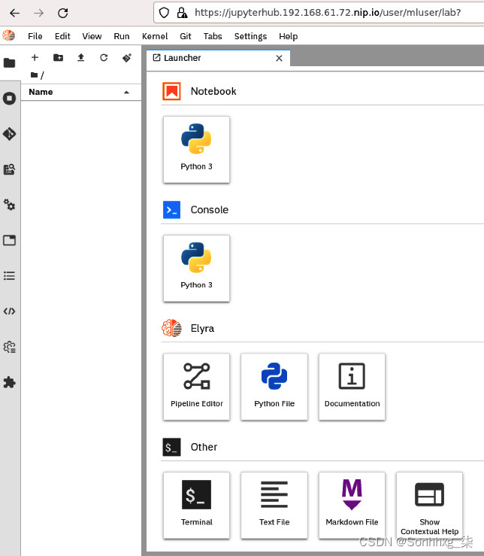Click the root folder breadcrumb icon
Viewport: 484px width, 556px height.
coord(35,74)
